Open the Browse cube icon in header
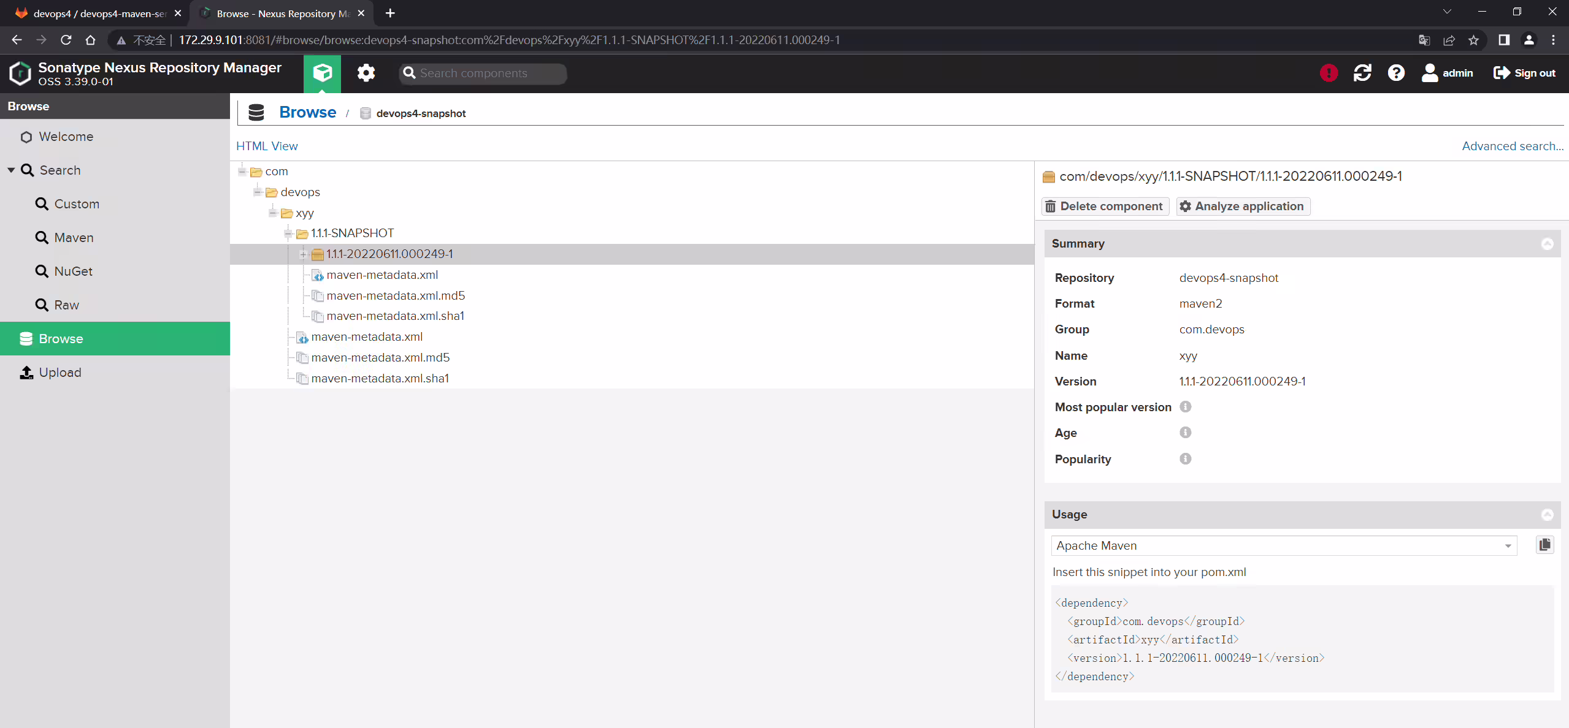Image resolution: width=1569 pixels, height=728 pixels. [x=322, y=73]
